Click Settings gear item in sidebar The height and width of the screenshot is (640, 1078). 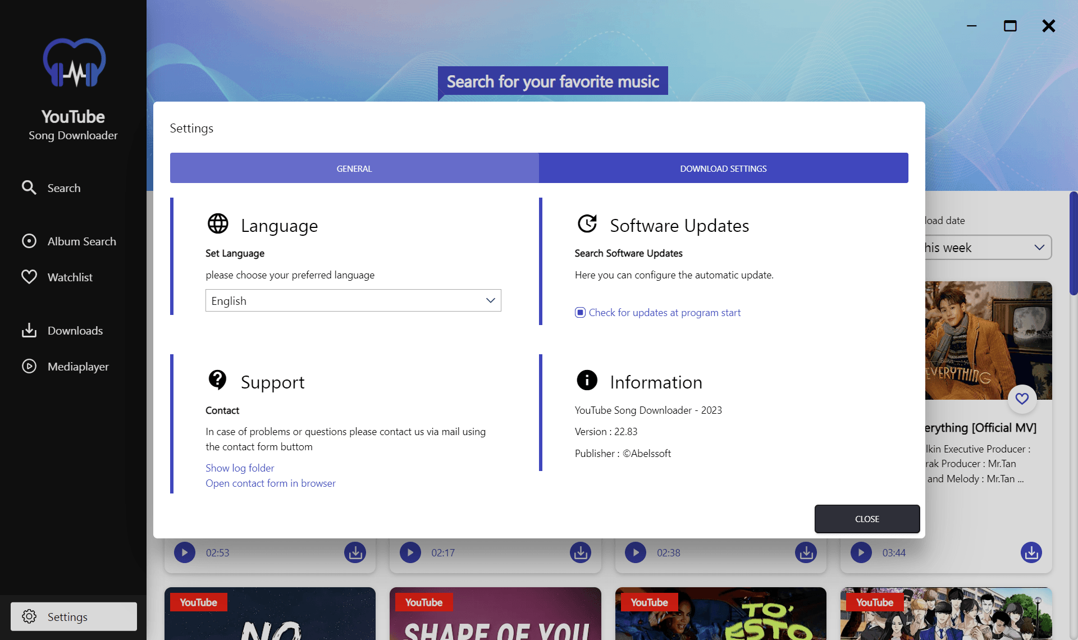pos(74,616)
